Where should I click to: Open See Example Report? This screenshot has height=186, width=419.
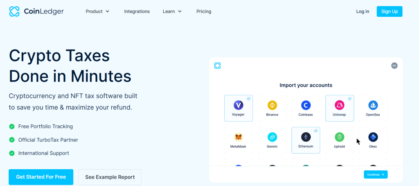tap(110, 177)
